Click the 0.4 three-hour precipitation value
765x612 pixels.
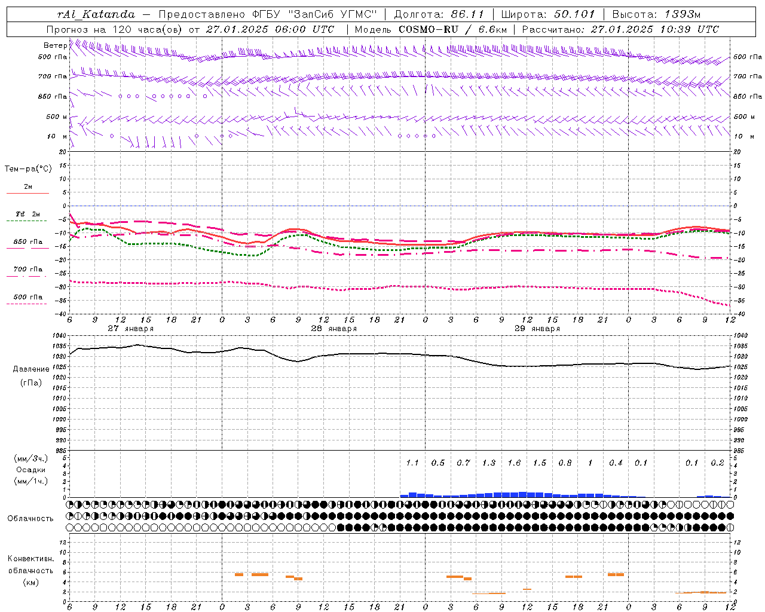[616, 463]
